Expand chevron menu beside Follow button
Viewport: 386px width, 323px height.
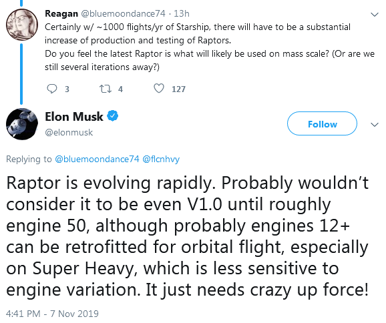[x=375, y=125]
